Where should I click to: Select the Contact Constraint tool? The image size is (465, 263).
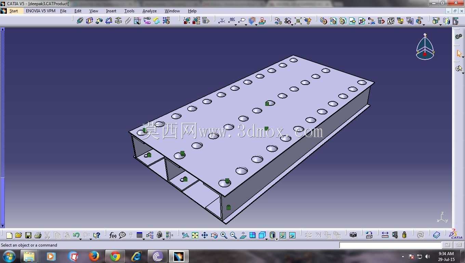coord(90,21)
